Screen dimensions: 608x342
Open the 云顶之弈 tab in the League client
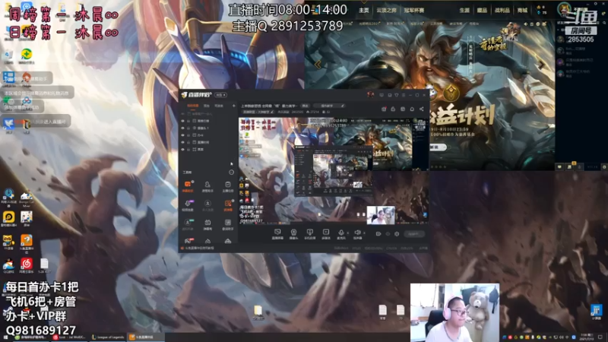click(x=386, y=11)
